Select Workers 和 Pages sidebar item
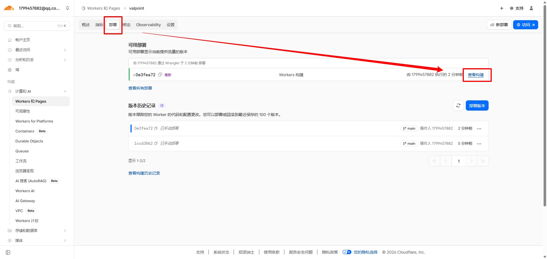 [x=41, y=101]
